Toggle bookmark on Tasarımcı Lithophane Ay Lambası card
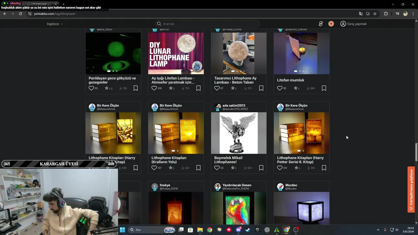This screenshot has width=418, height=235. [x=261, y=88]
